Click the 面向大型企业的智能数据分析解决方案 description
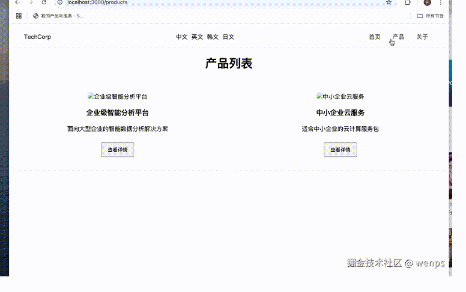466x292 pixels. click(117, 129)
